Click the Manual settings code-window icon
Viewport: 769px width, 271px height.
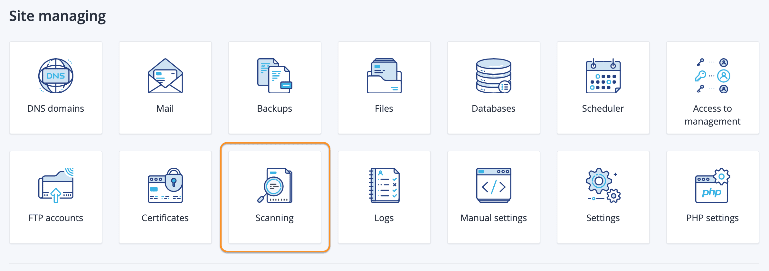click(494, 185)
